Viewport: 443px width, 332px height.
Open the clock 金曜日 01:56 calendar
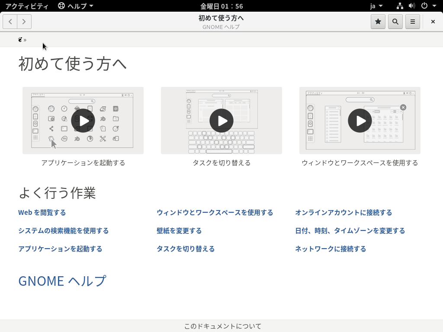coord(221,6)
